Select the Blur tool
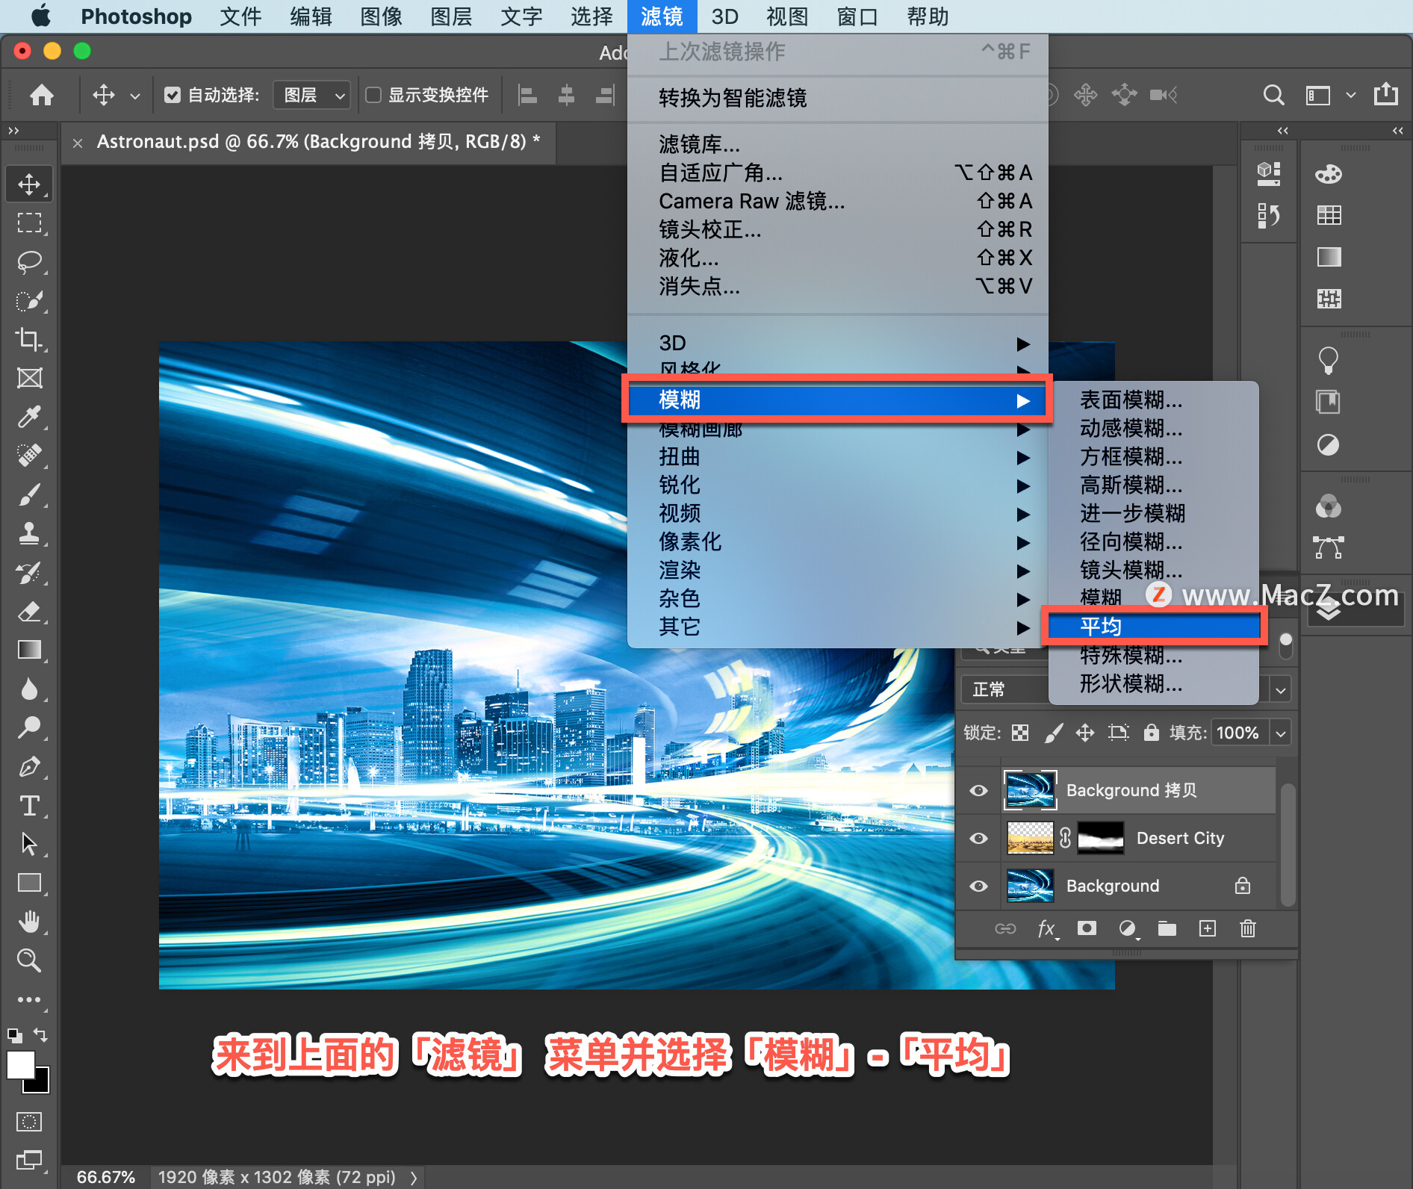This screenshot has height=1189, width=1413. pos(29,689)
